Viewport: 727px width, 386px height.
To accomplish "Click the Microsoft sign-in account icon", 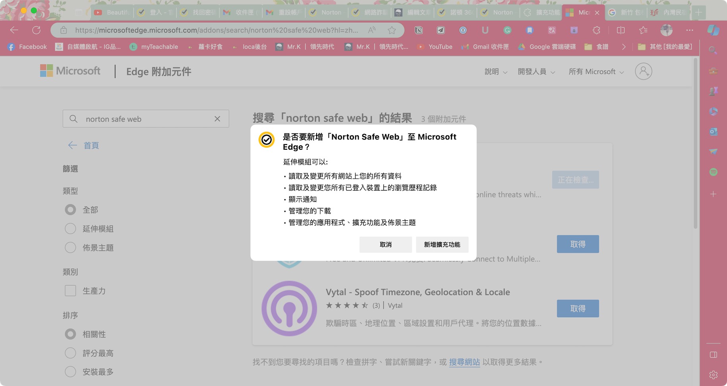I will [x=643, y=71].
